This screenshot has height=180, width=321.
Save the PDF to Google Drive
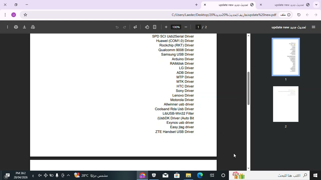coord(33,27)
